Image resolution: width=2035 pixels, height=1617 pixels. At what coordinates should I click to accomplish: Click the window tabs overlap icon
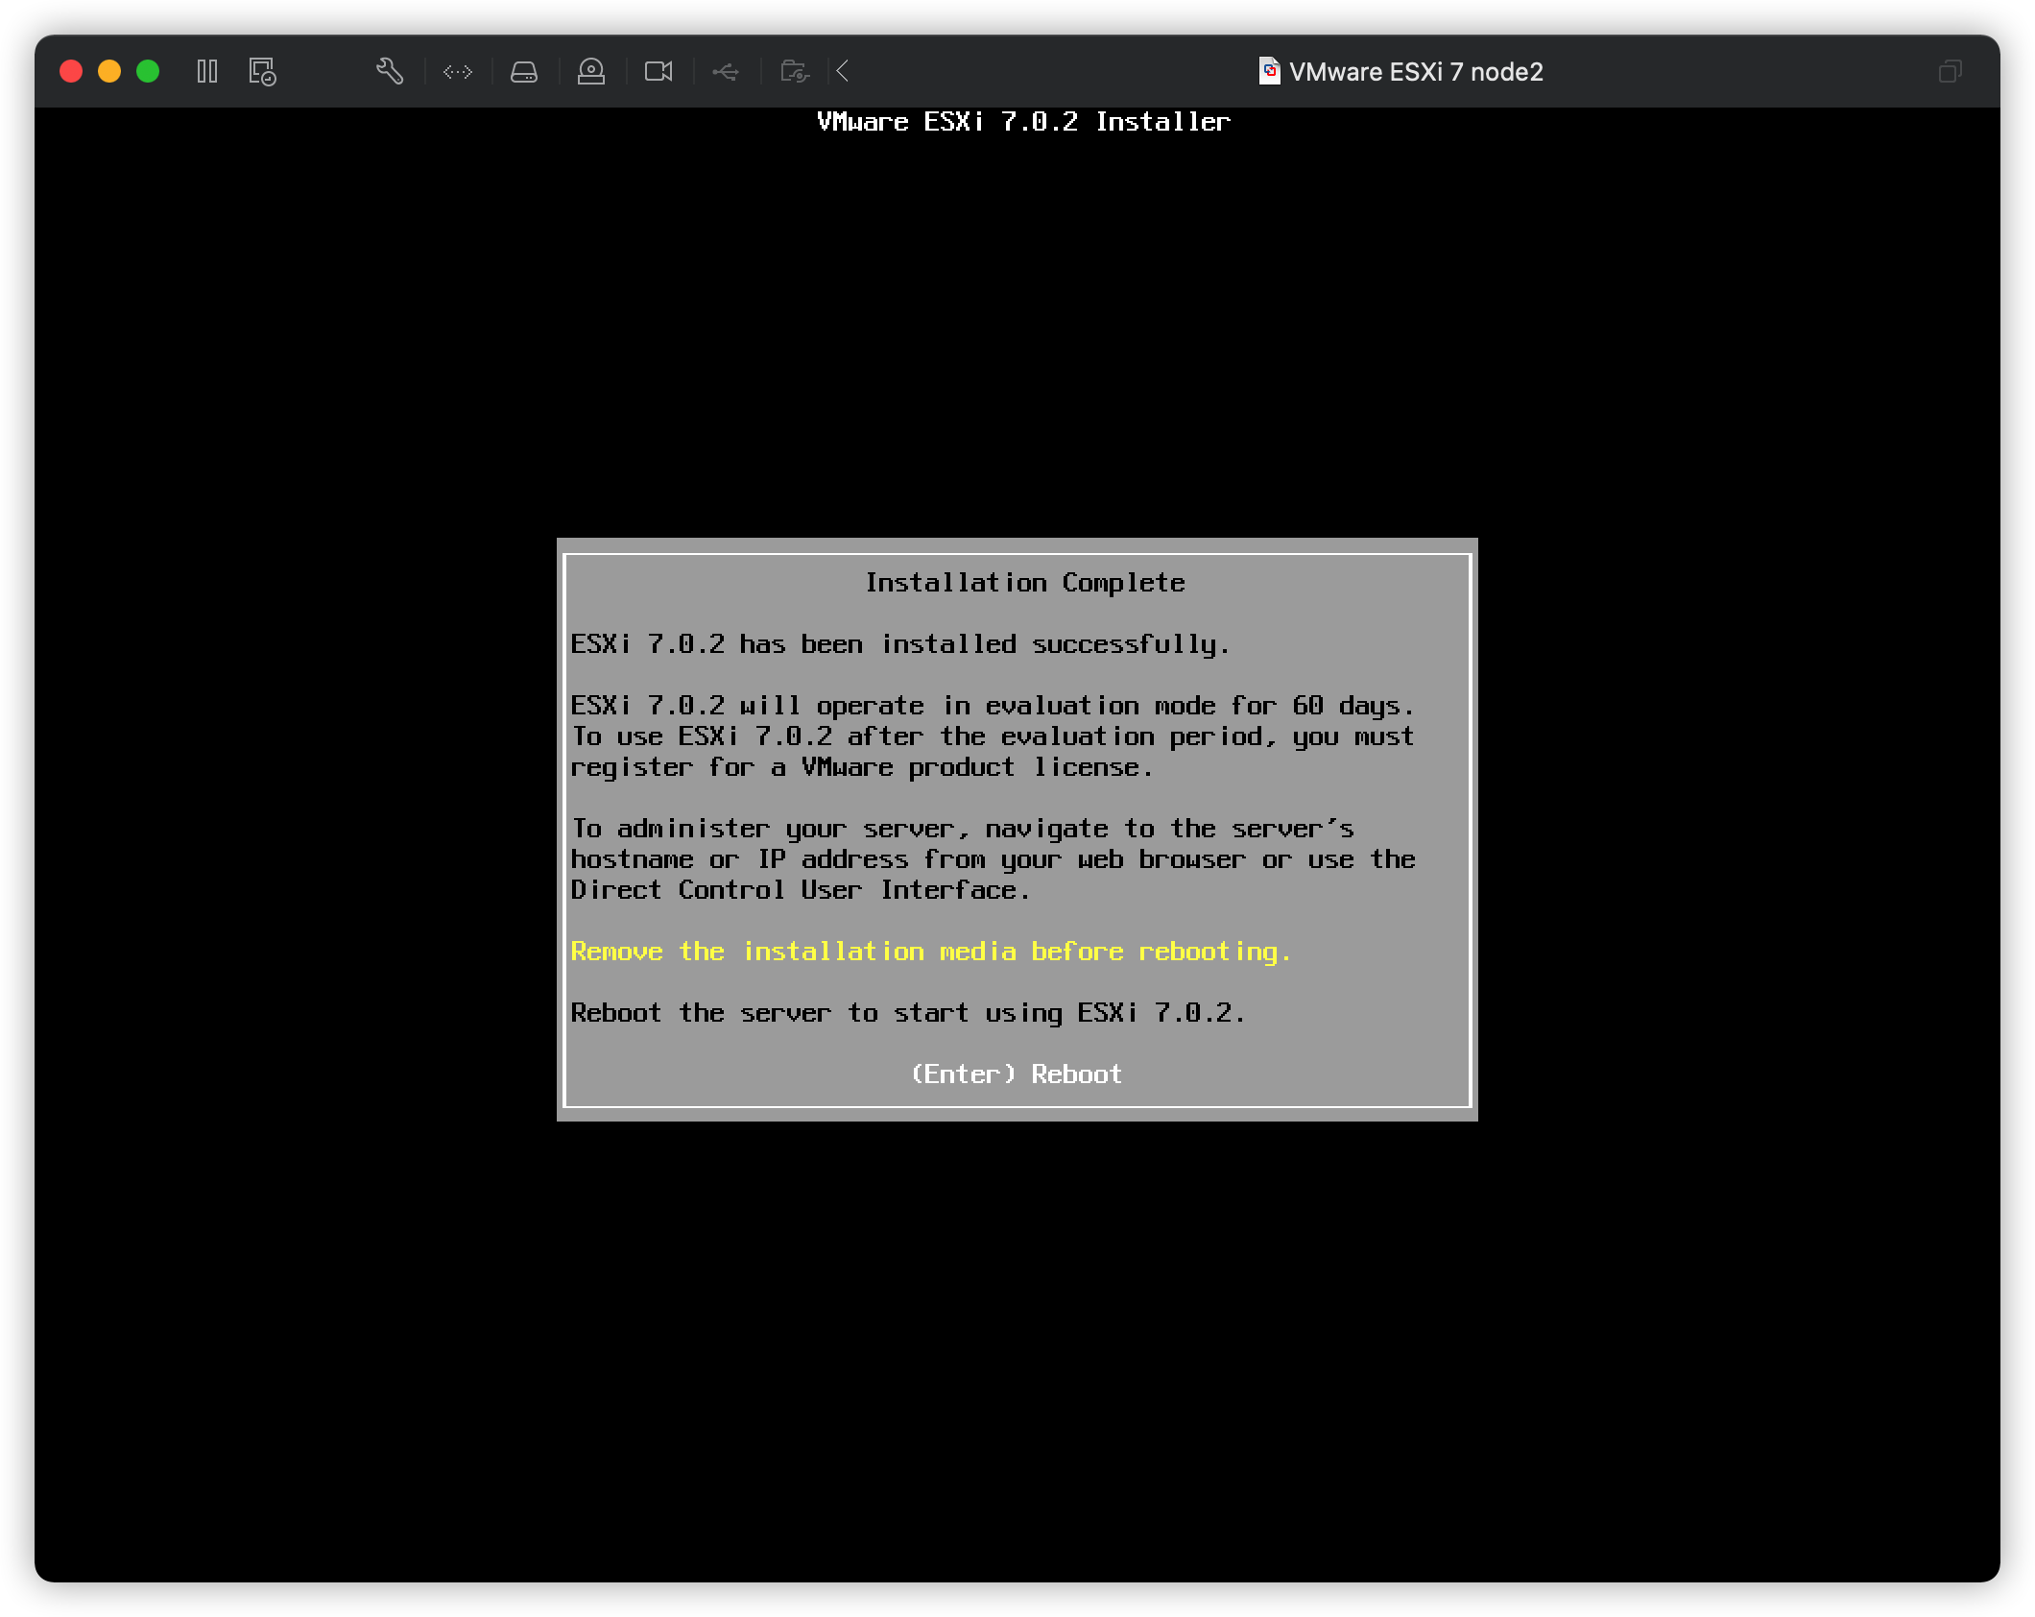pyautogui.click(x=1950, y=71)
